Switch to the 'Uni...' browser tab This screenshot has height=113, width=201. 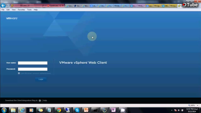tap(69, 6)
